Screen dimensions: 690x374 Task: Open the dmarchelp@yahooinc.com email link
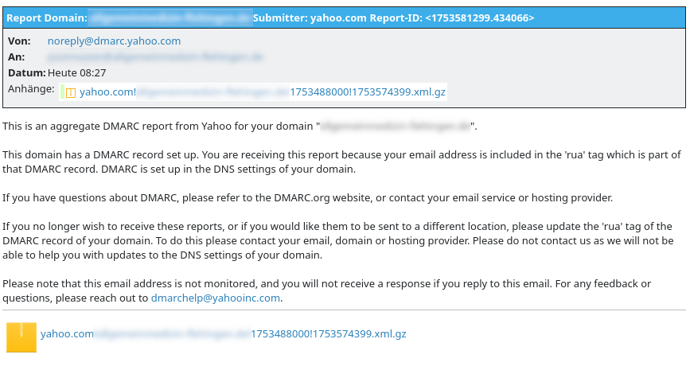tap(216, 298)
